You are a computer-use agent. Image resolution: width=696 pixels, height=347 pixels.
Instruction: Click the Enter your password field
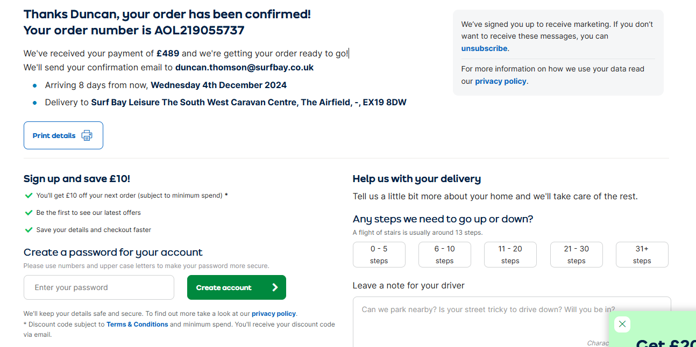99,287
